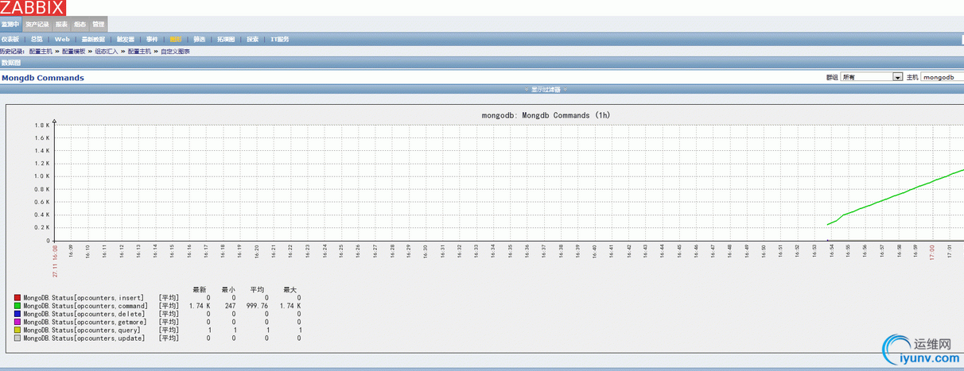Click legend text MongoDB.Status[opcounters,getmore]
This screenshot has height=371, width=964.
tap(86, 322)
